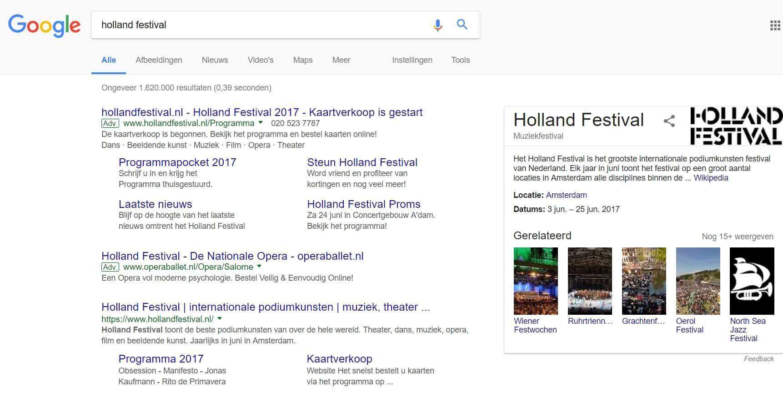The height and width of the screenshot is (393, 783).
Task: Go to the Video's tab
Action: [x=261, y=60]
